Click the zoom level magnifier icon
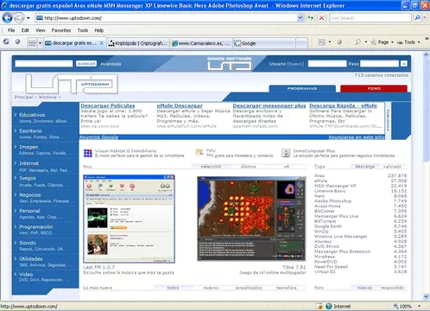Viewport: 430px width, 311px height. [x=396, y=307]
